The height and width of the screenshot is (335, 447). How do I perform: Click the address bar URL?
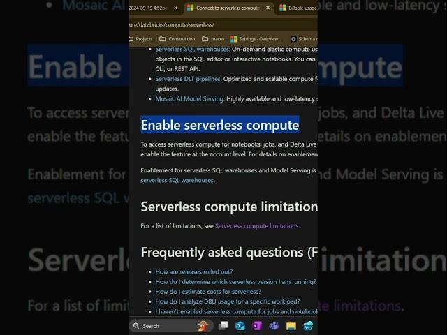172,25
